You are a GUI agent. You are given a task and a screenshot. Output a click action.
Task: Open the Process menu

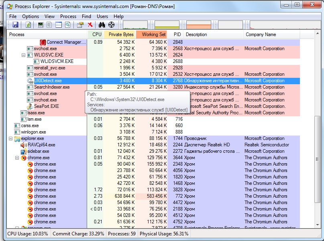[x=68, y=16]
